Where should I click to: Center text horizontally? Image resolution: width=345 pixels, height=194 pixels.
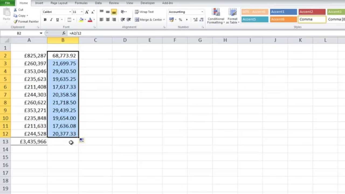click(x=108, y=20)
